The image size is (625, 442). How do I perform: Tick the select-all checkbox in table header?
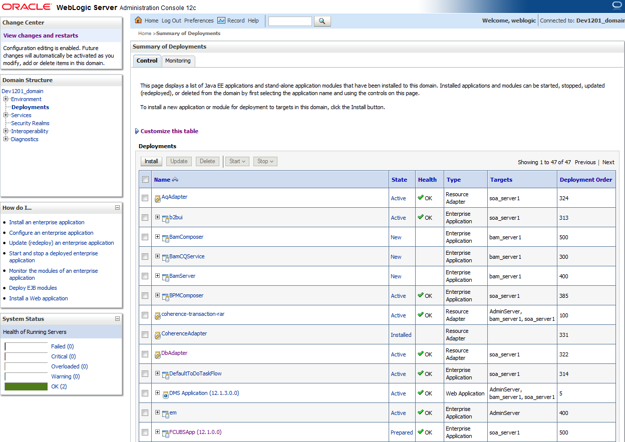point(145,180)
